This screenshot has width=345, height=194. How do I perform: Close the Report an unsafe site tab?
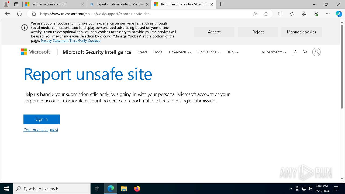point(212,4)
